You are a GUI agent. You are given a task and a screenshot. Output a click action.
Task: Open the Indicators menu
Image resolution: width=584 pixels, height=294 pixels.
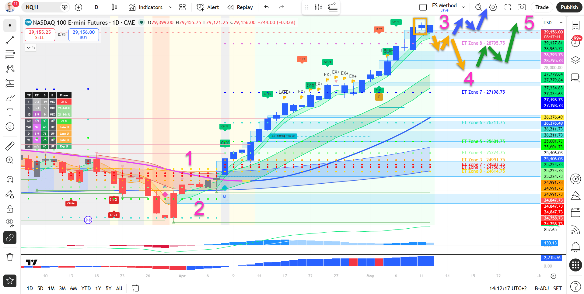pyautogui.click(x=146, y=7)
